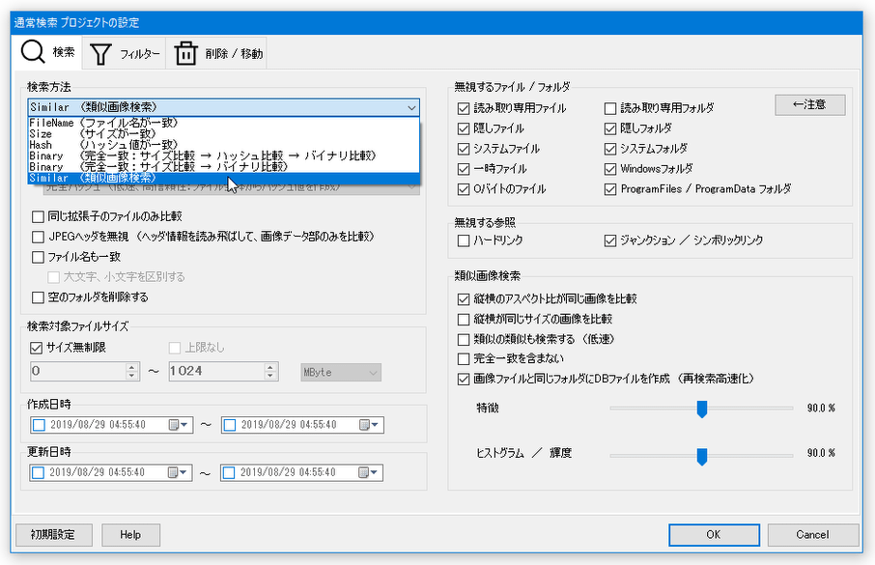Uncheck 隠しファイル checkbox
Viewport: 875px width, 565px height.
(x=464, y=128)
